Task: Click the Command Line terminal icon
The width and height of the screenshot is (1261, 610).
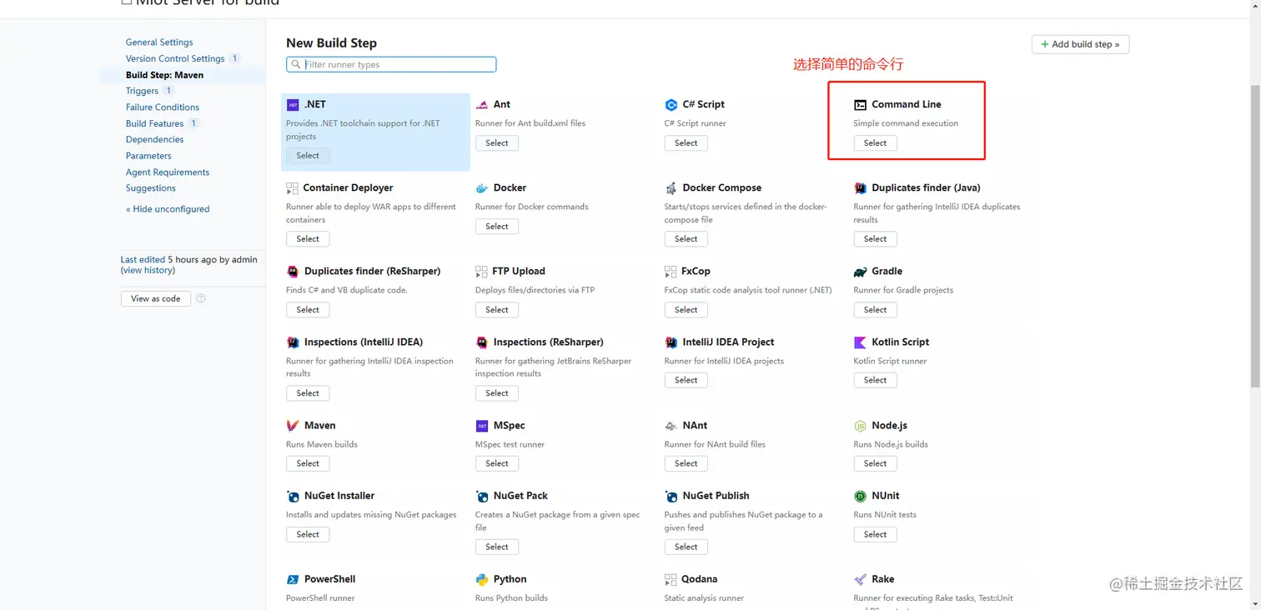Action: [x=860, y=105]
